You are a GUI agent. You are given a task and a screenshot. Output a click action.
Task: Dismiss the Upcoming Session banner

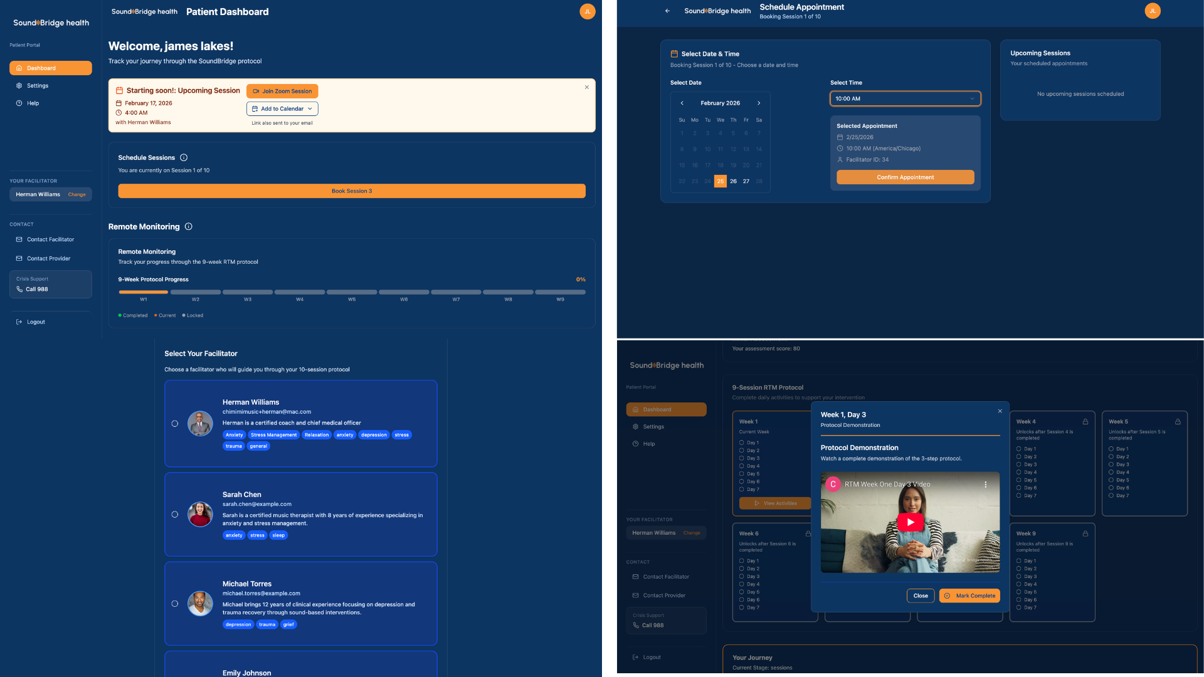click(x=586, y=87)
